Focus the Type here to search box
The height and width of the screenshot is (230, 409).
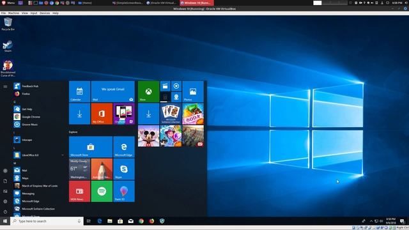tap(47, 221)
